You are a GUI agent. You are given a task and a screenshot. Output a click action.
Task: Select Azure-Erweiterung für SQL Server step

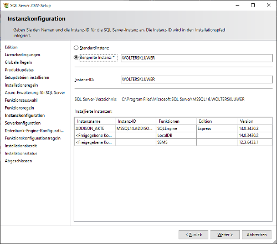[x=35, y=93]
